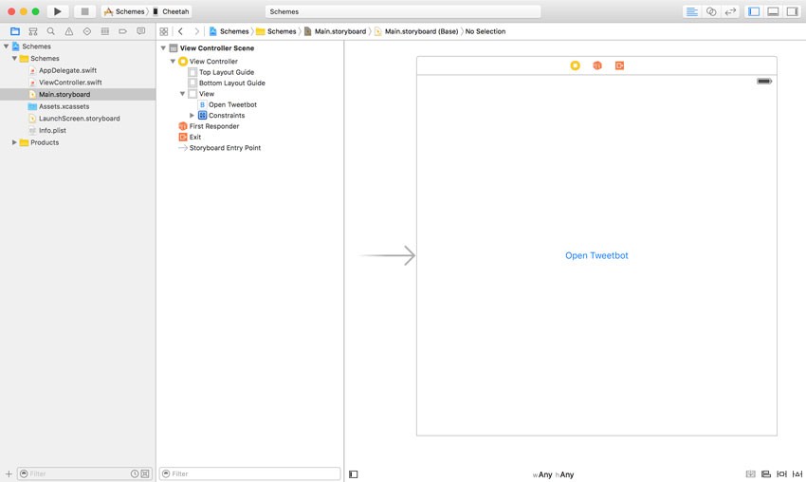The image size is (806, 482).
Task: Click View Controller icon in scene dock
Action: click(x=576, y=65)
